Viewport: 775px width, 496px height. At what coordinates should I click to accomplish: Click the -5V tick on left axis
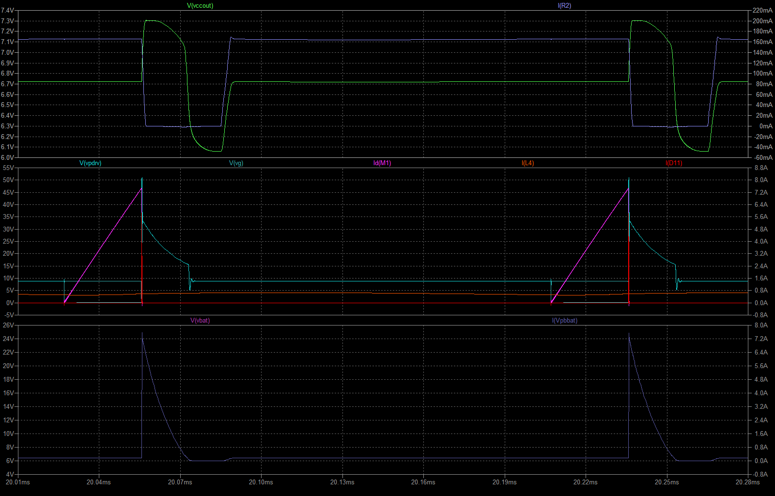point(8,315)
